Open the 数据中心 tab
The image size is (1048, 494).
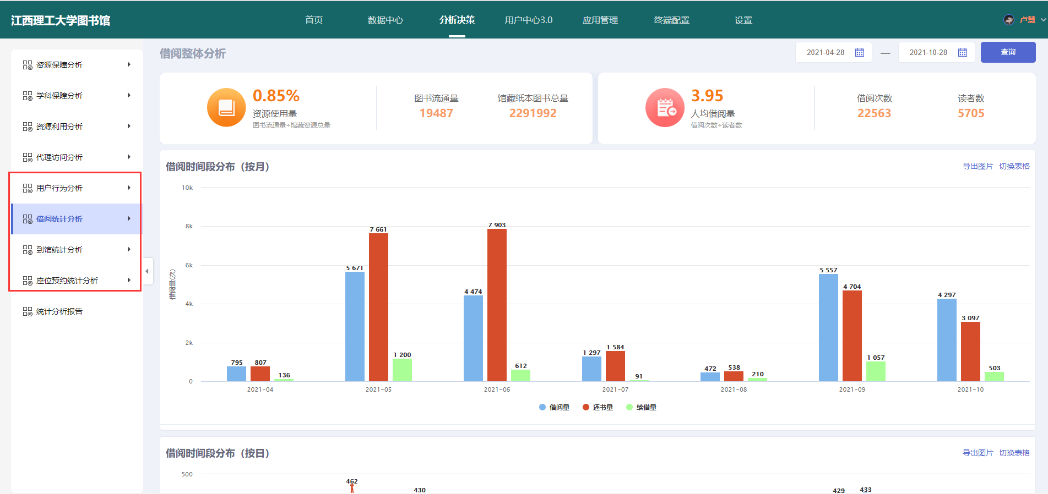(385, 20)
